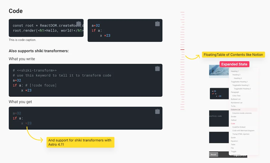270x163 pixels.
Task: Switch to the Result tab in the CodePen embed
Action: click(213, 155)
